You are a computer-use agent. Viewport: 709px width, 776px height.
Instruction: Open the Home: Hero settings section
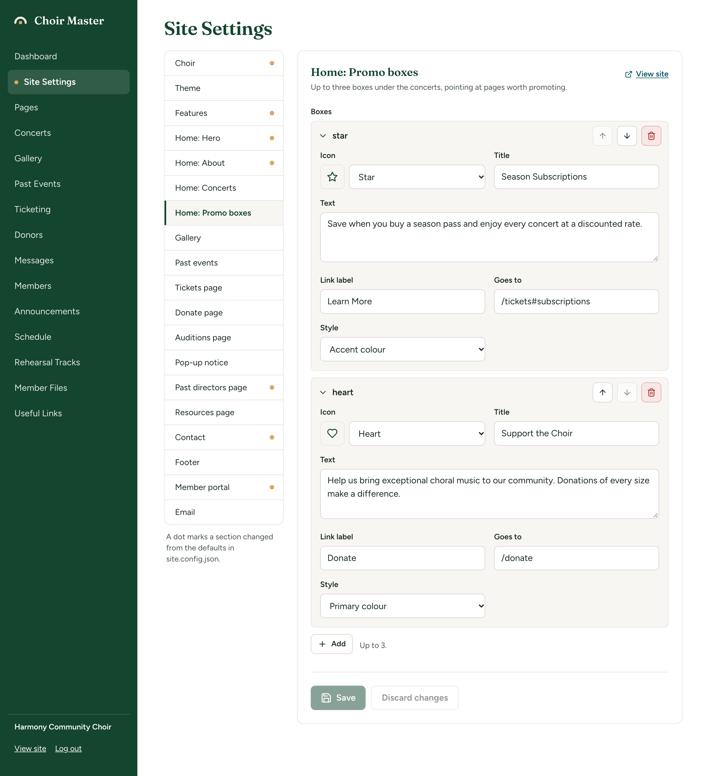[x=224, y=138]
